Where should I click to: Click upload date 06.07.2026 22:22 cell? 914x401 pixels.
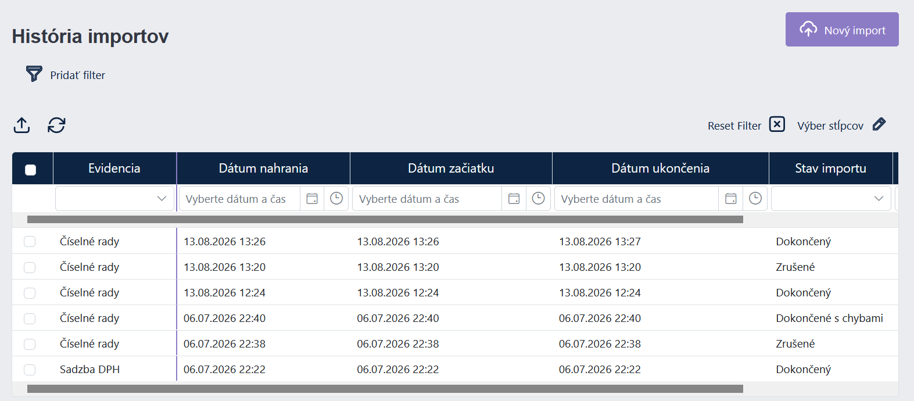224,370
